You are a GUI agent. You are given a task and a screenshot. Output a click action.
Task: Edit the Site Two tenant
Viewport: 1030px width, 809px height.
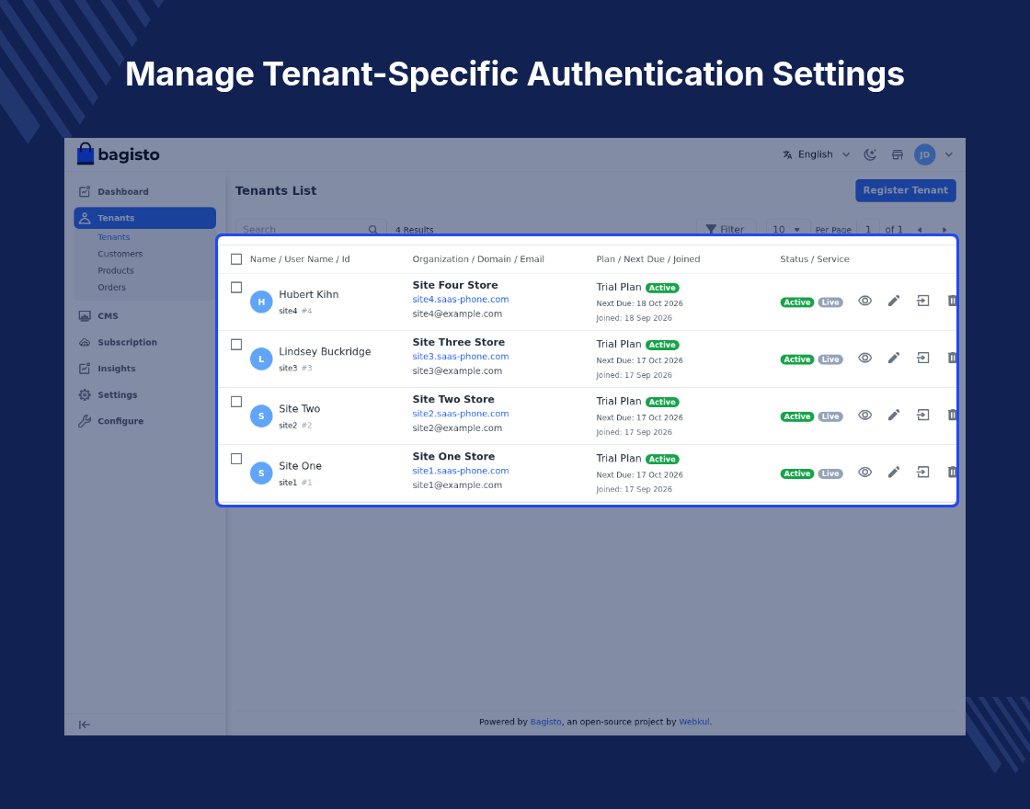(894, 415)
